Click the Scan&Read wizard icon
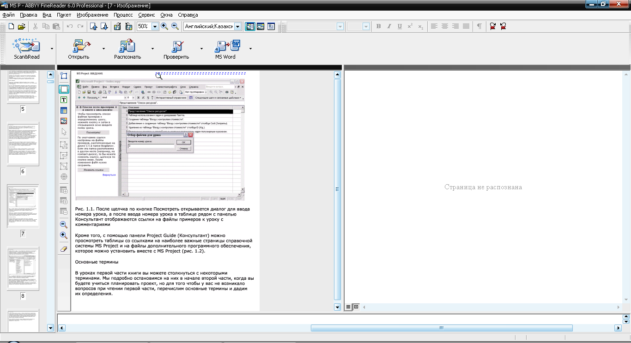631x343 pixels. pyautogui.click(x=27, y=46)
